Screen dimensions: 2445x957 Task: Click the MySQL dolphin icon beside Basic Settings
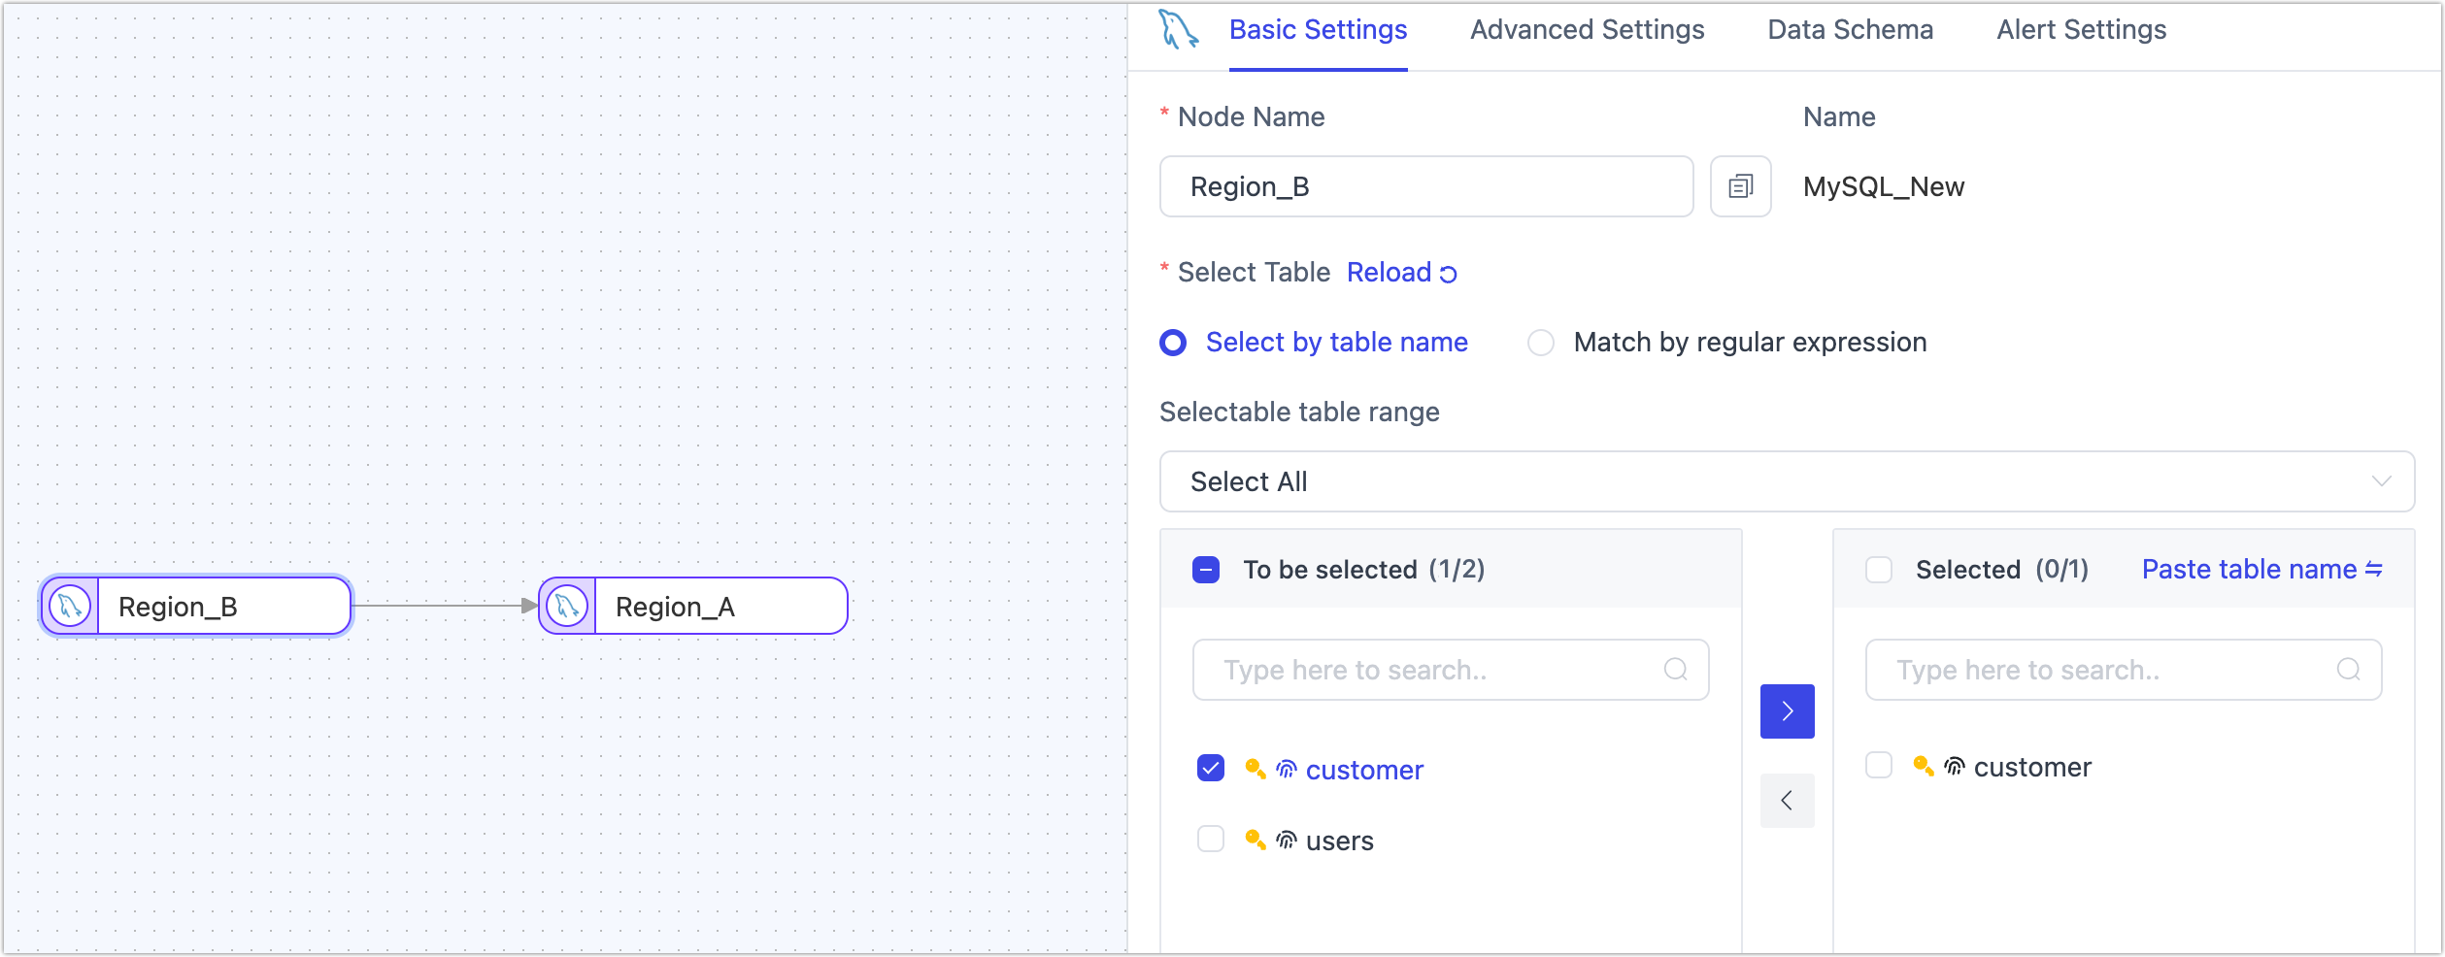(x=1177, y=29)
